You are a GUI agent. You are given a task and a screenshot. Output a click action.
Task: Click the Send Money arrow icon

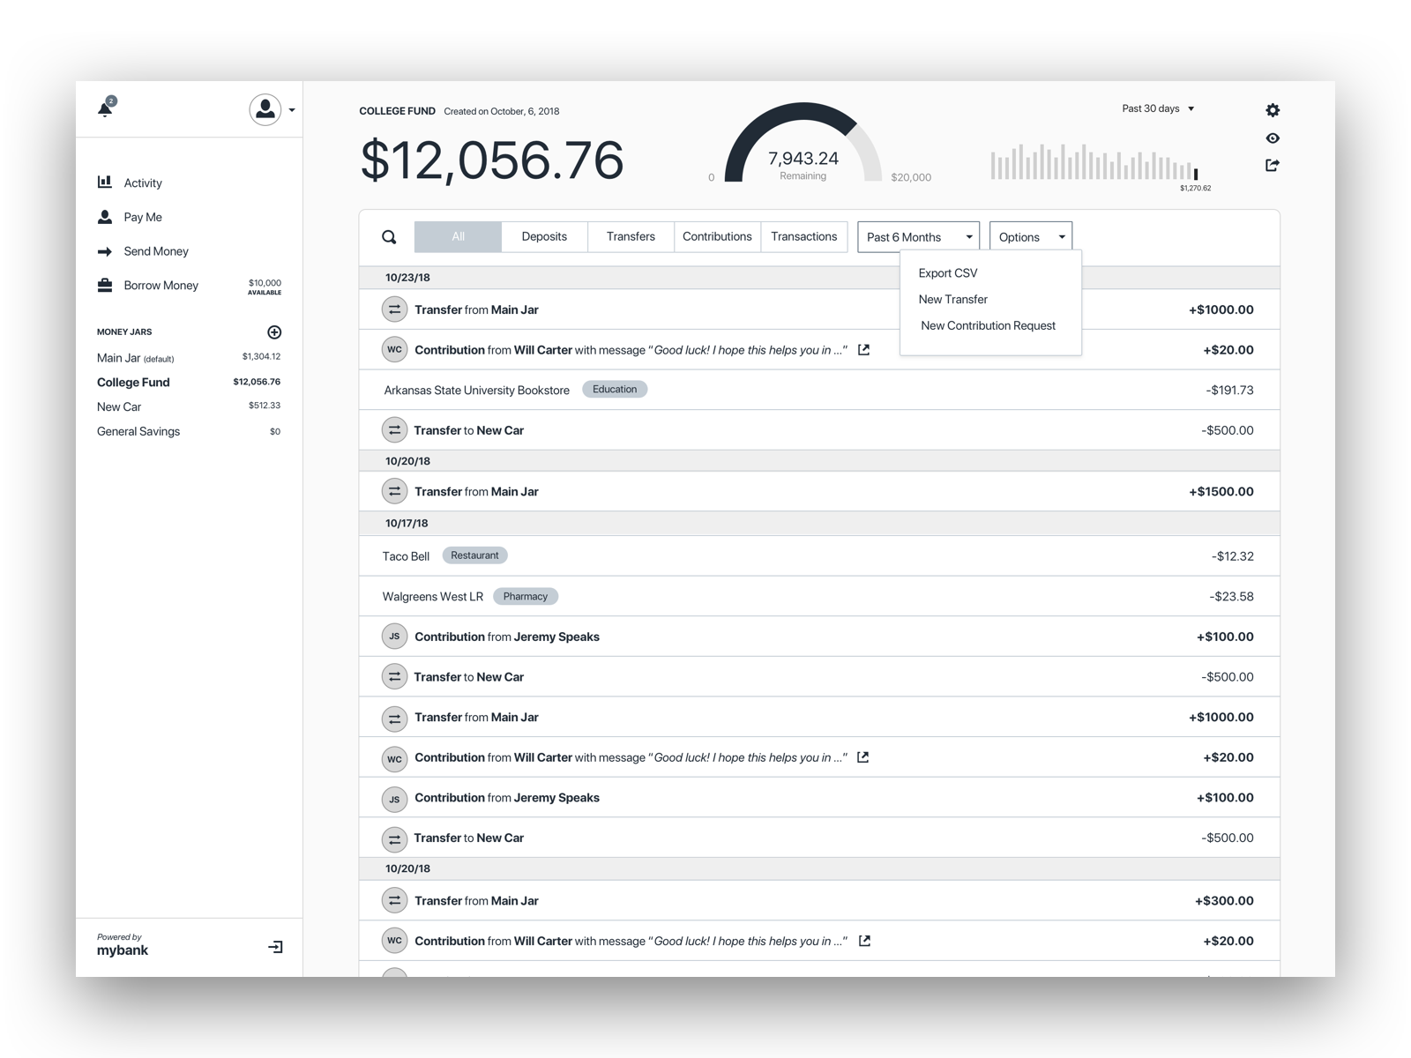[105, 250]
